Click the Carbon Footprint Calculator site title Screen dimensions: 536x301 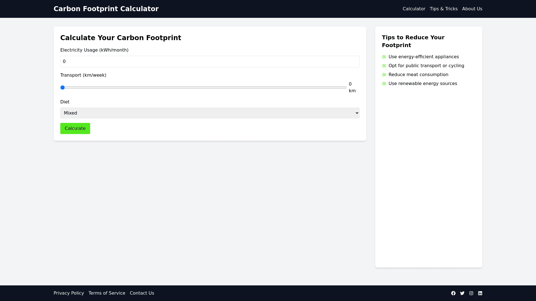106,9
